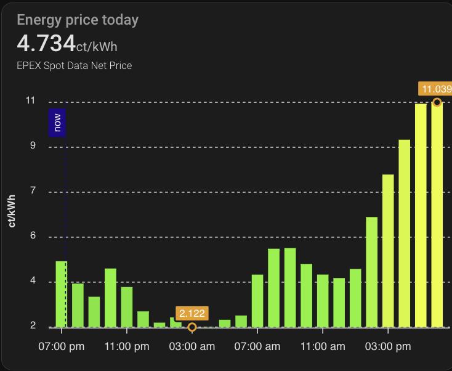Click the bar above the 11:00 am label
Viewport: 452px width, 371px height.
[x=323, y=300]
